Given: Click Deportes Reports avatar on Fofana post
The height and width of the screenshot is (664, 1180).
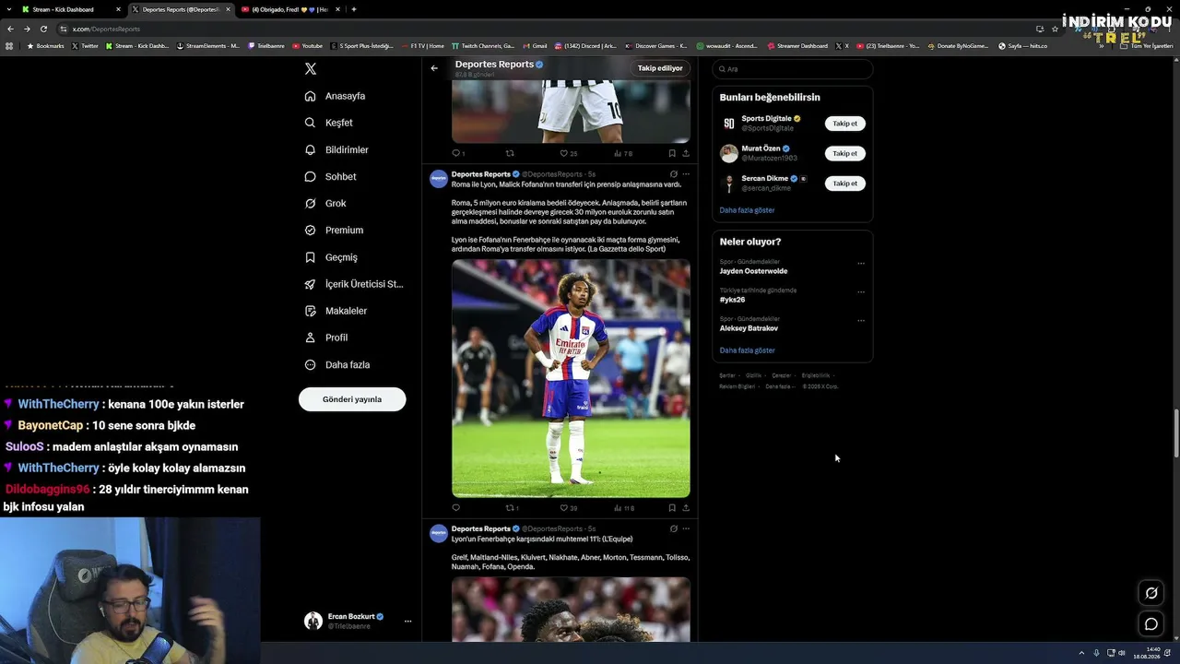Looking at the screenshot, I should pyautogui.click(x=439, y=179).
